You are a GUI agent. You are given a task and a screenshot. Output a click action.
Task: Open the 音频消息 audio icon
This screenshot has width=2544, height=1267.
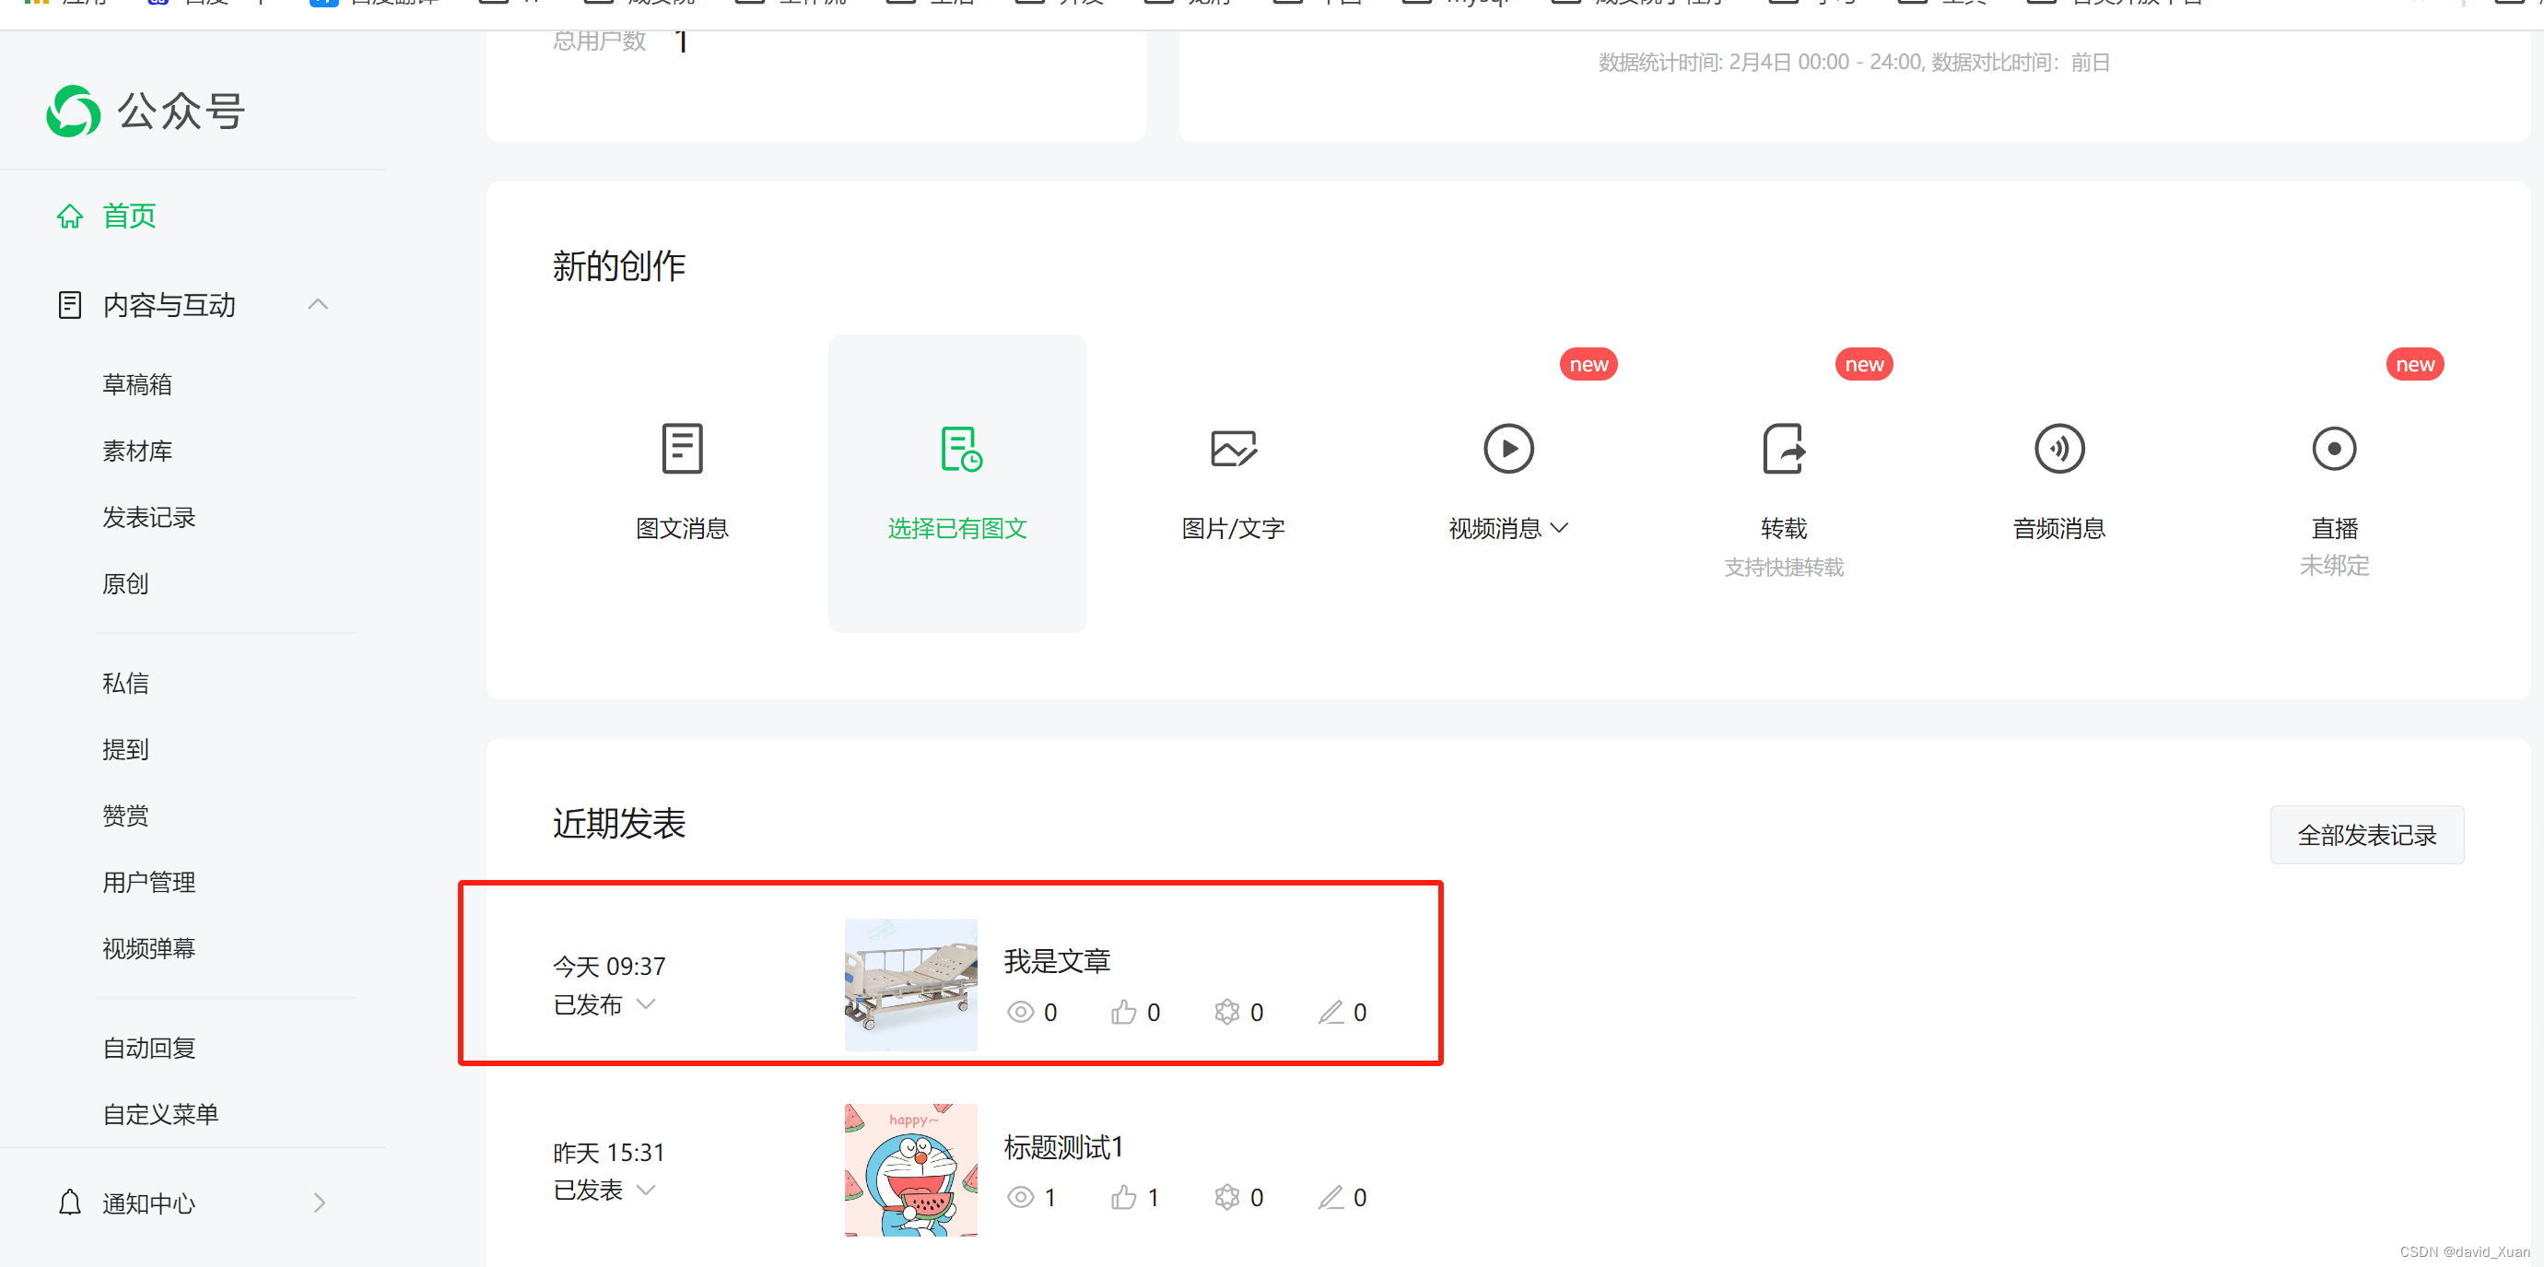(x=2059, y=450)
